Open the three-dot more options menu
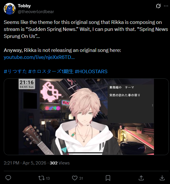170x184 pixels. click(166, 6)
